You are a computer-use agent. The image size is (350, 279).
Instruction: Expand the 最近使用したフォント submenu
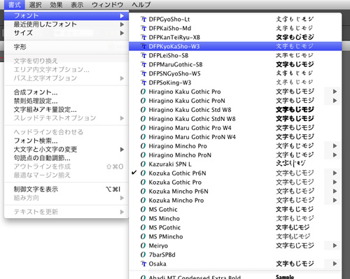(66, 24)
